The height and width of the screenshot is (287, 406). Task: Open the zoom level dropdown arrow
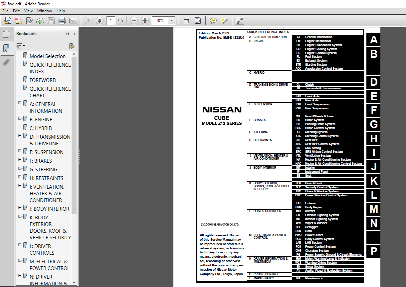[x=172, y=21]
